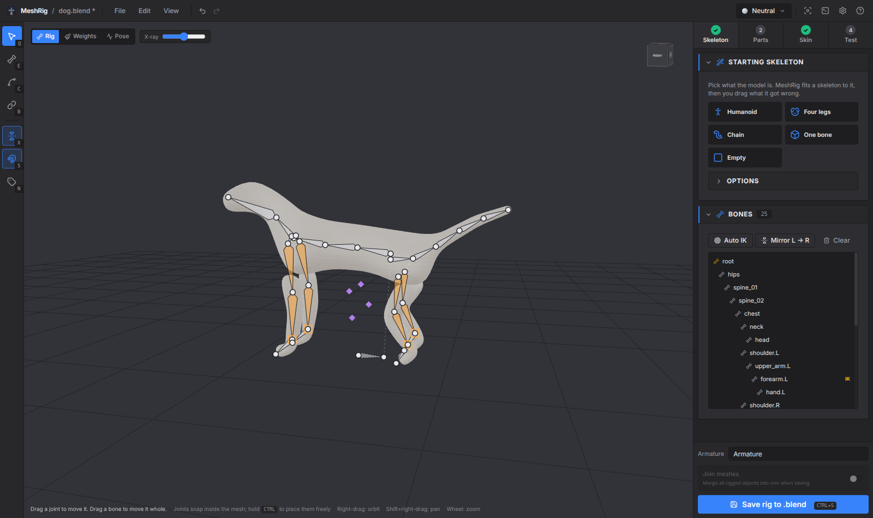The width and height of the screenshot is (873, 518).
Task: Select the arrow Select tool
Action: [11, 36]
